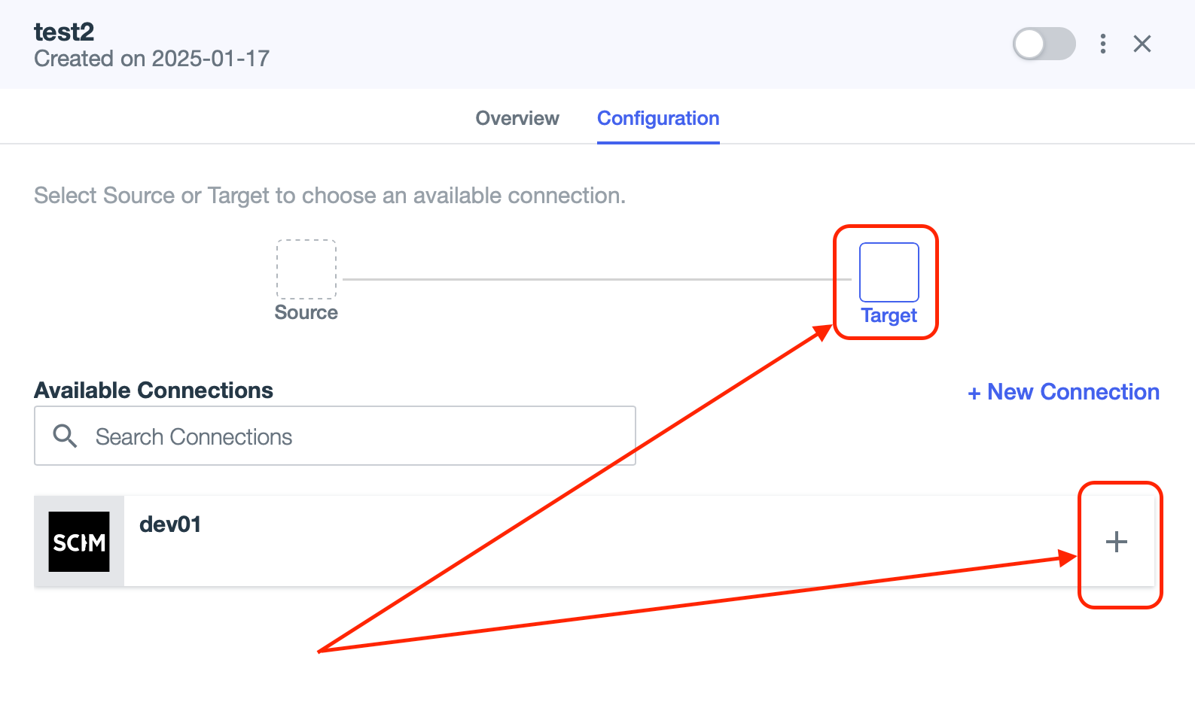This screenshot has height=705, width=1195.
Task: Select the Target connection box
Action: tap(889, 272)
